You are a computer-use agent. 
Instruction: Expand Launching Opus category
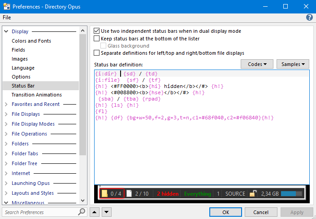click(x=6, y=183)
